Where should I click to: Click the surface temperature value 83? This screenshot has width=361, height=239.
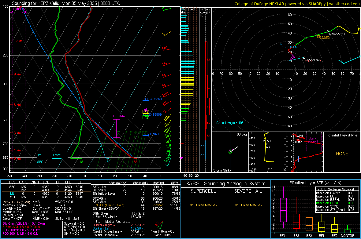(x=136, y=162)
